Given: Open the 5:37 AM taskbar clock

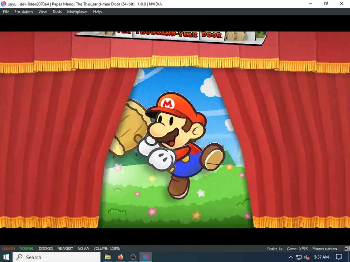Looking at the screenshot, I should pos(322,257).
